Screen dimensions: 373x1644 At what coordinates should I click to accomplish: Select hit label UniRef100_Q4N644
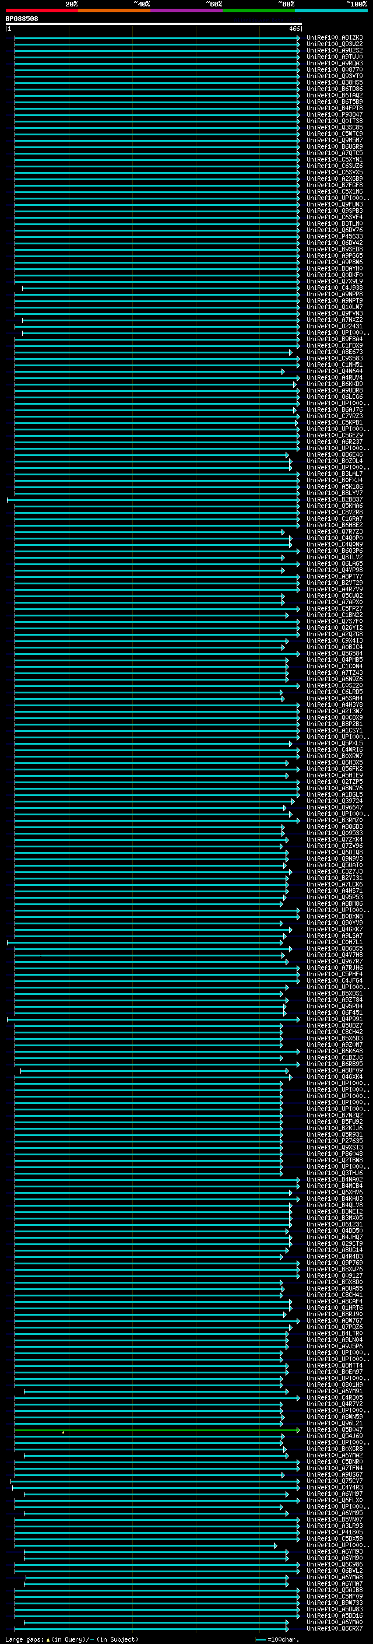pyautogui.click(x=335, y=371)
